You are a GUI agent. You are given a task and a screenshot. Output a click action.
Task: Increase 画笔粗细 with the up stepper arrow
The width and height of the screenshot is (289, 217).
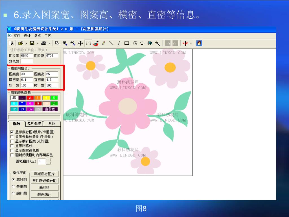[48, 160]
